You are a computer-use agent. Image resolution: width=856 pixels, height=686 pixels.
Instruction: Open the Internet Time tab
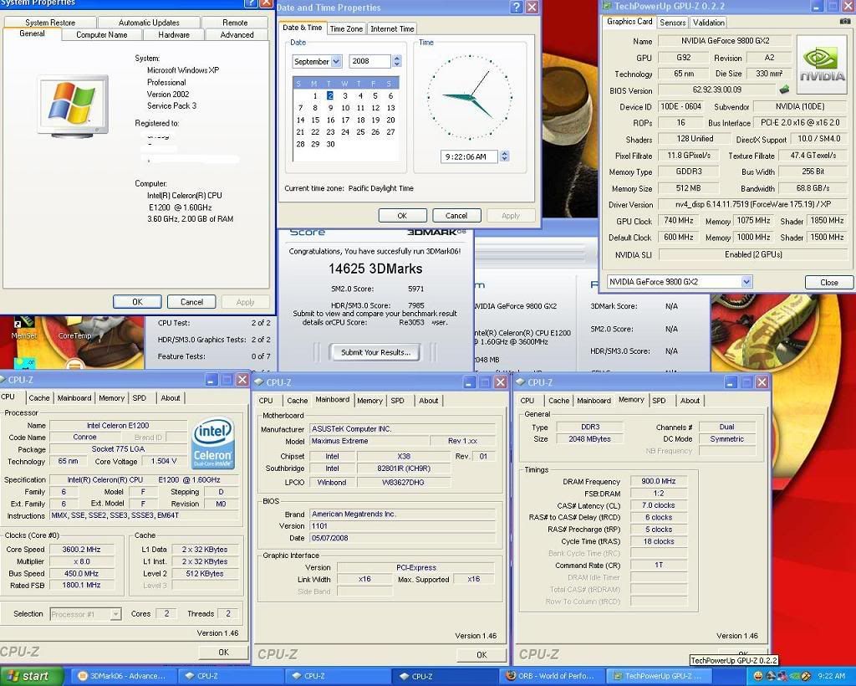coord(392,29)
